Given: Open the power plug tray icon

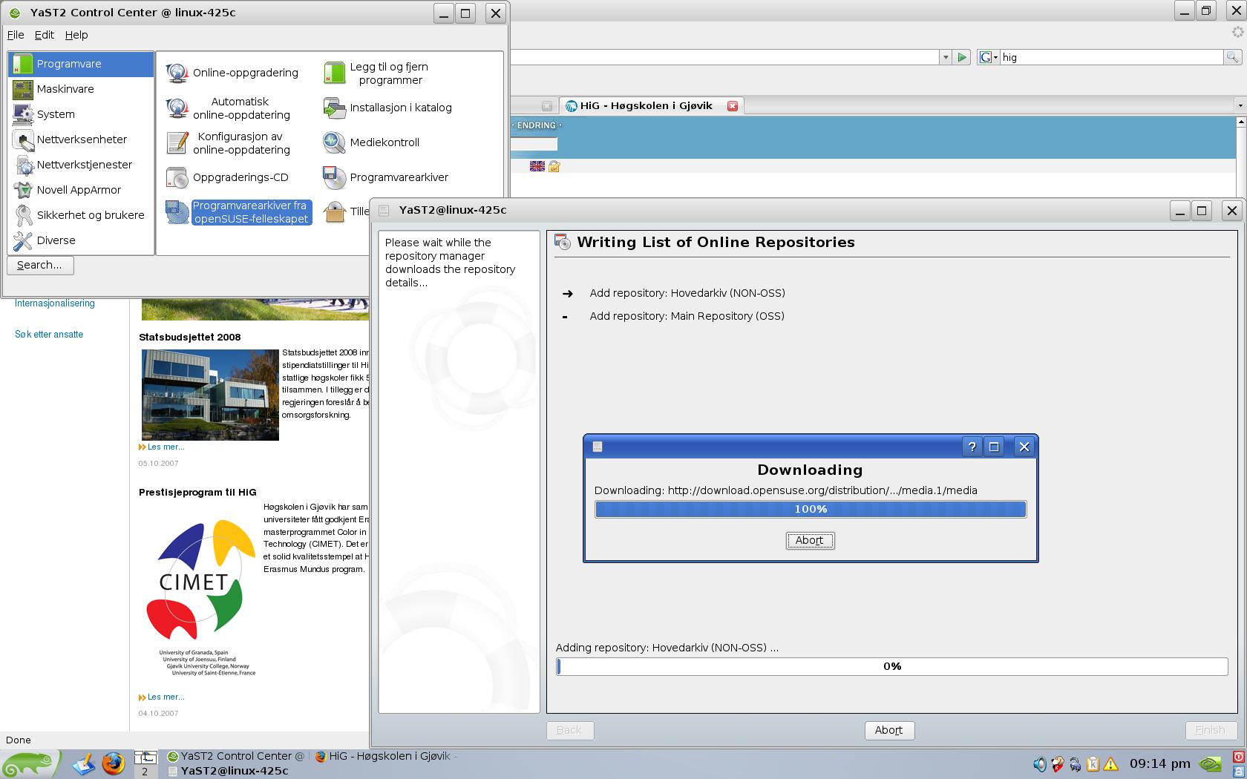Looking at the screenshot, I should pos(1076,763).
